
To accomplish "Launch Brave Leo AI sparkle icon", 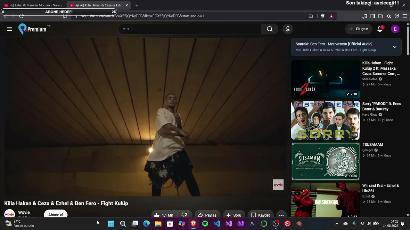I will pos(389,16).
